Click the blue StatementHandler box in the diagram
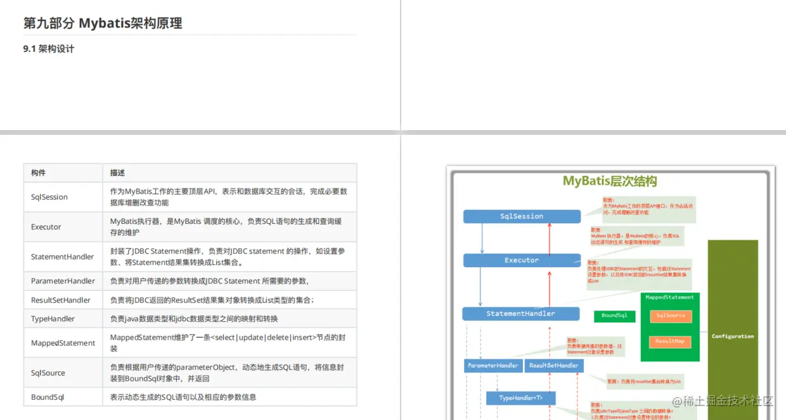 pos(520,314)
